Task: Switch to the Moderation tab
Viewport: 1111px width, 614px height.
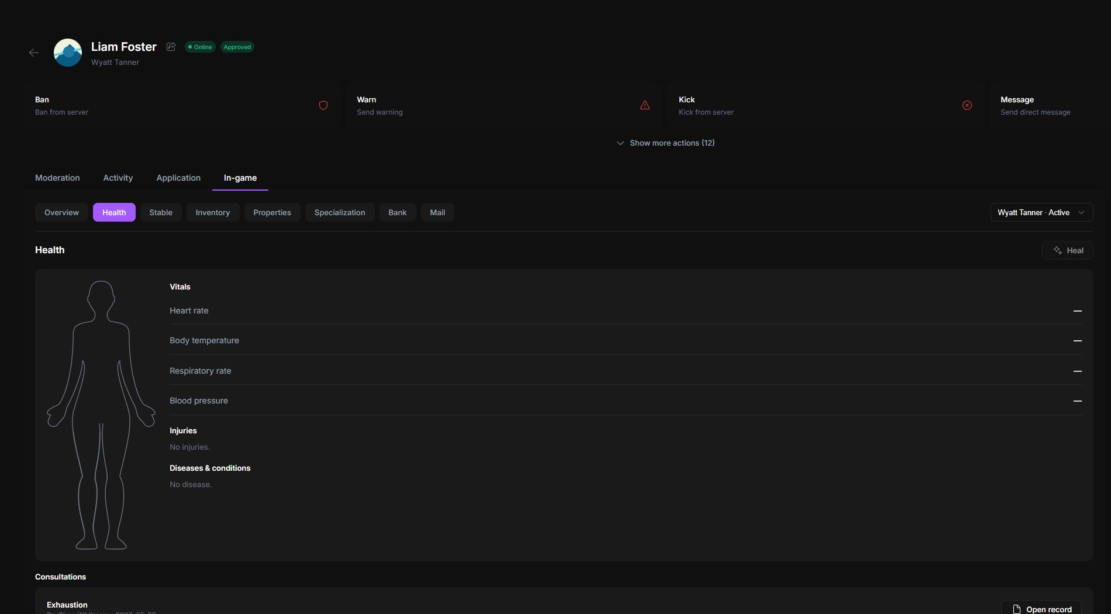Action: click(57, 178)
